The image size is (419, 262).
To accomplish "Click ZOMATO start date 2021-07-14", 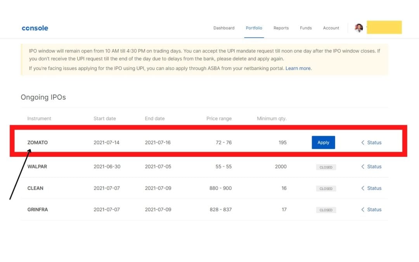I will click(x=106, y=142).
